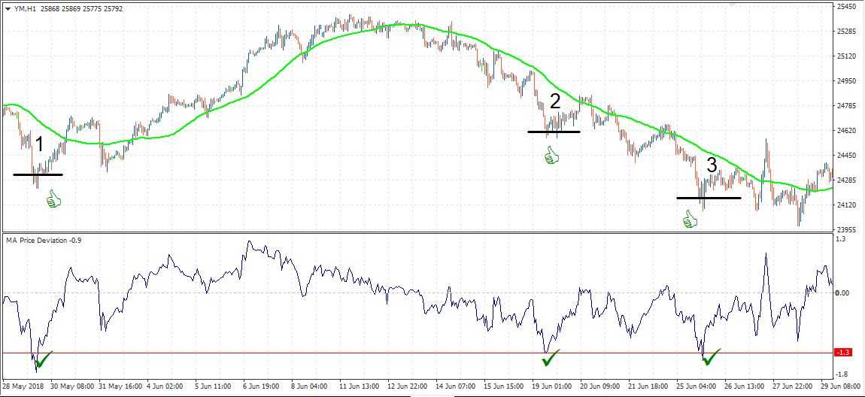Screen dimensions: 865x397
Task: Select the green checkmark near 25 Jun
Action: click(x=711, y=356)
